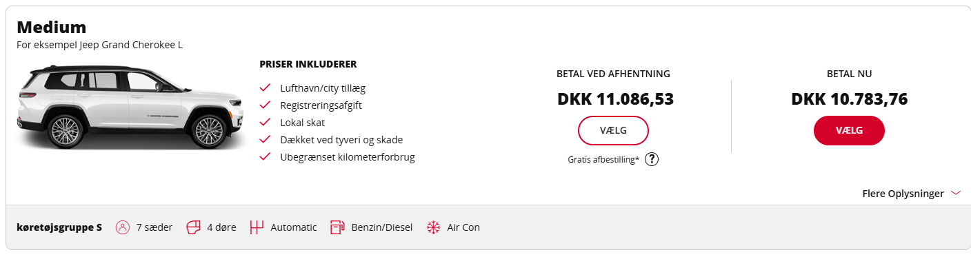Viewport: 971px width, 257px height.
Task: Click the Registreringsafgift checkmark icon
Action: [x=264, y=105]
